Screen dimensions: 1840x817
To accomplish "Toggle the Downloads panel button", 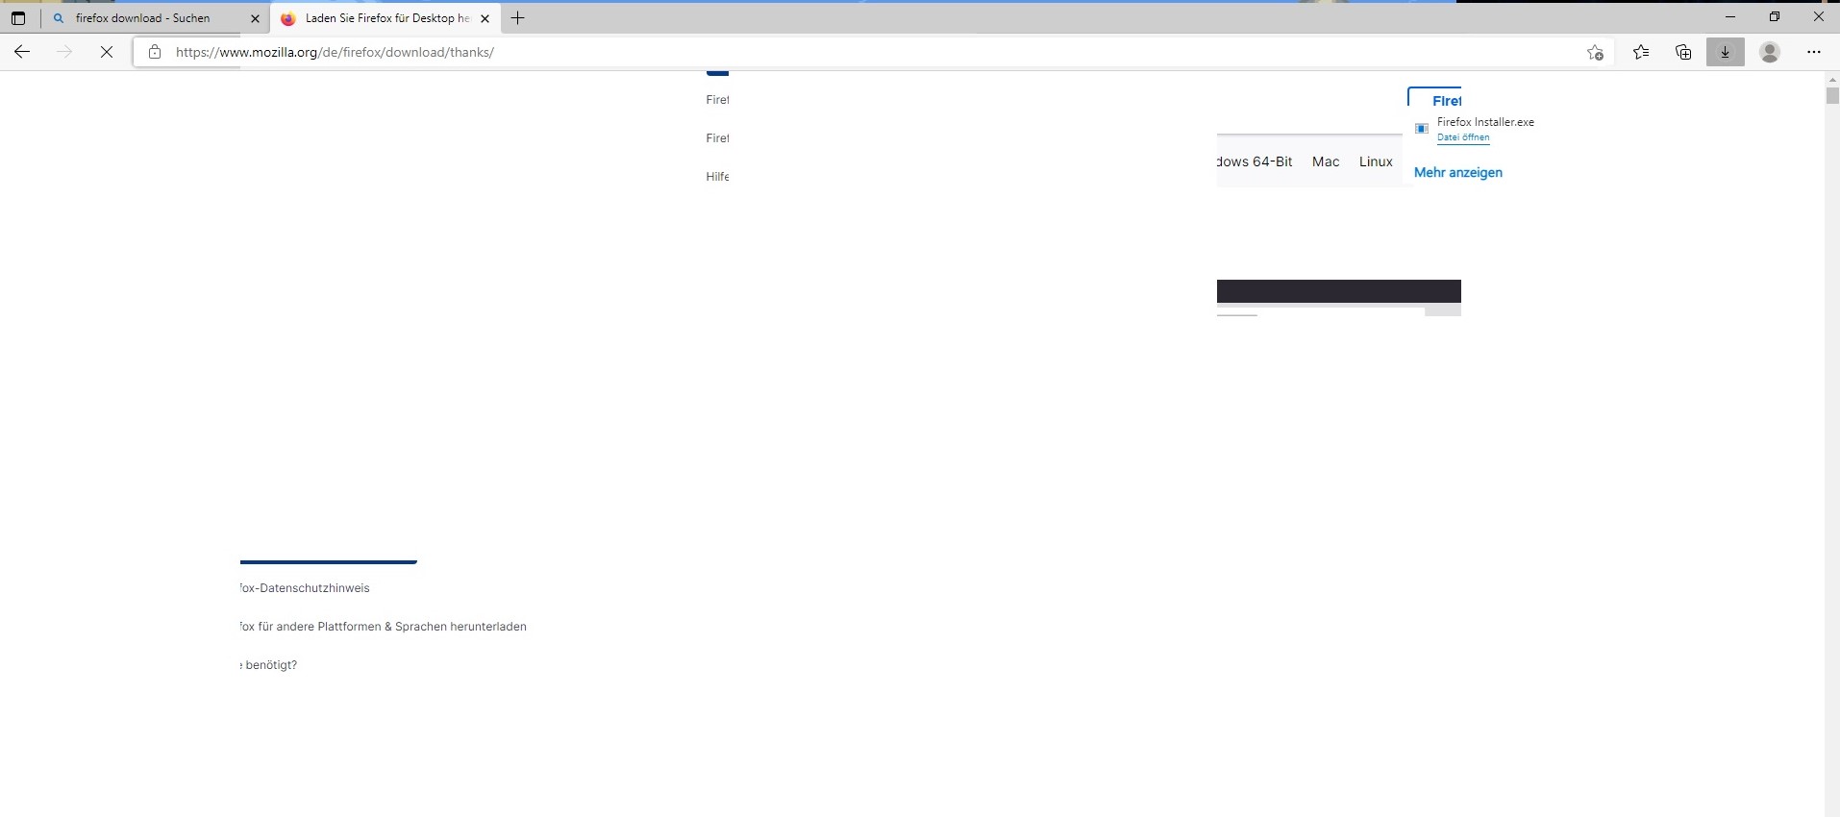I will pos(1726,52).
